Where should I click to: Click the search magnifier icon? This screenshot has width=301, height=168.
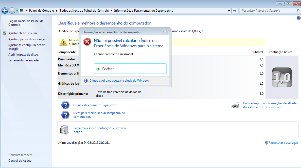pos(298,11)
